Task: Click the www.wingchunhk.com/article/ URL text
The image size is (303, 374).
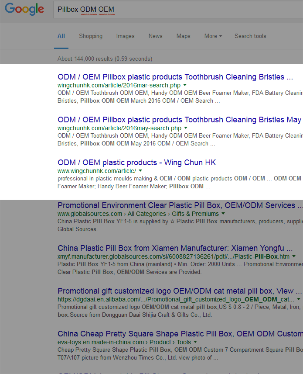Action: click(x=97, y=171)
